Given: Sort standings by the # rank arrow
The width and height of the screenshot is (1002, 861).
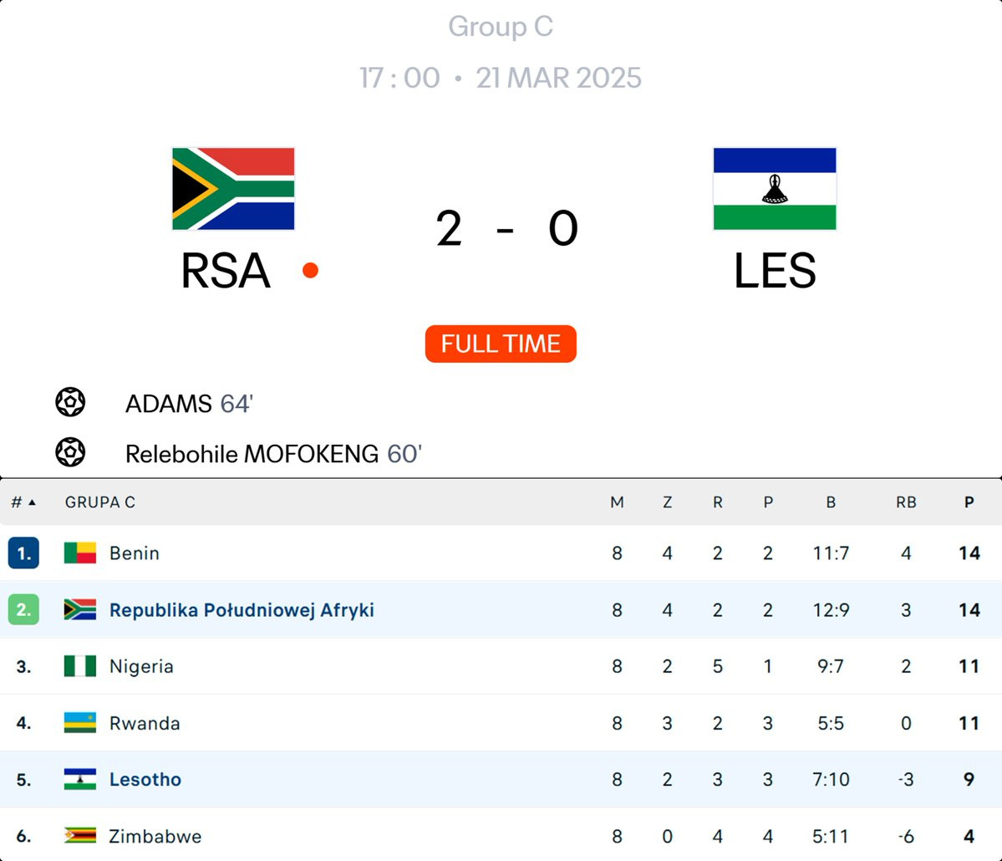Looking at the screenshot, I should click(x=23, y=502).
